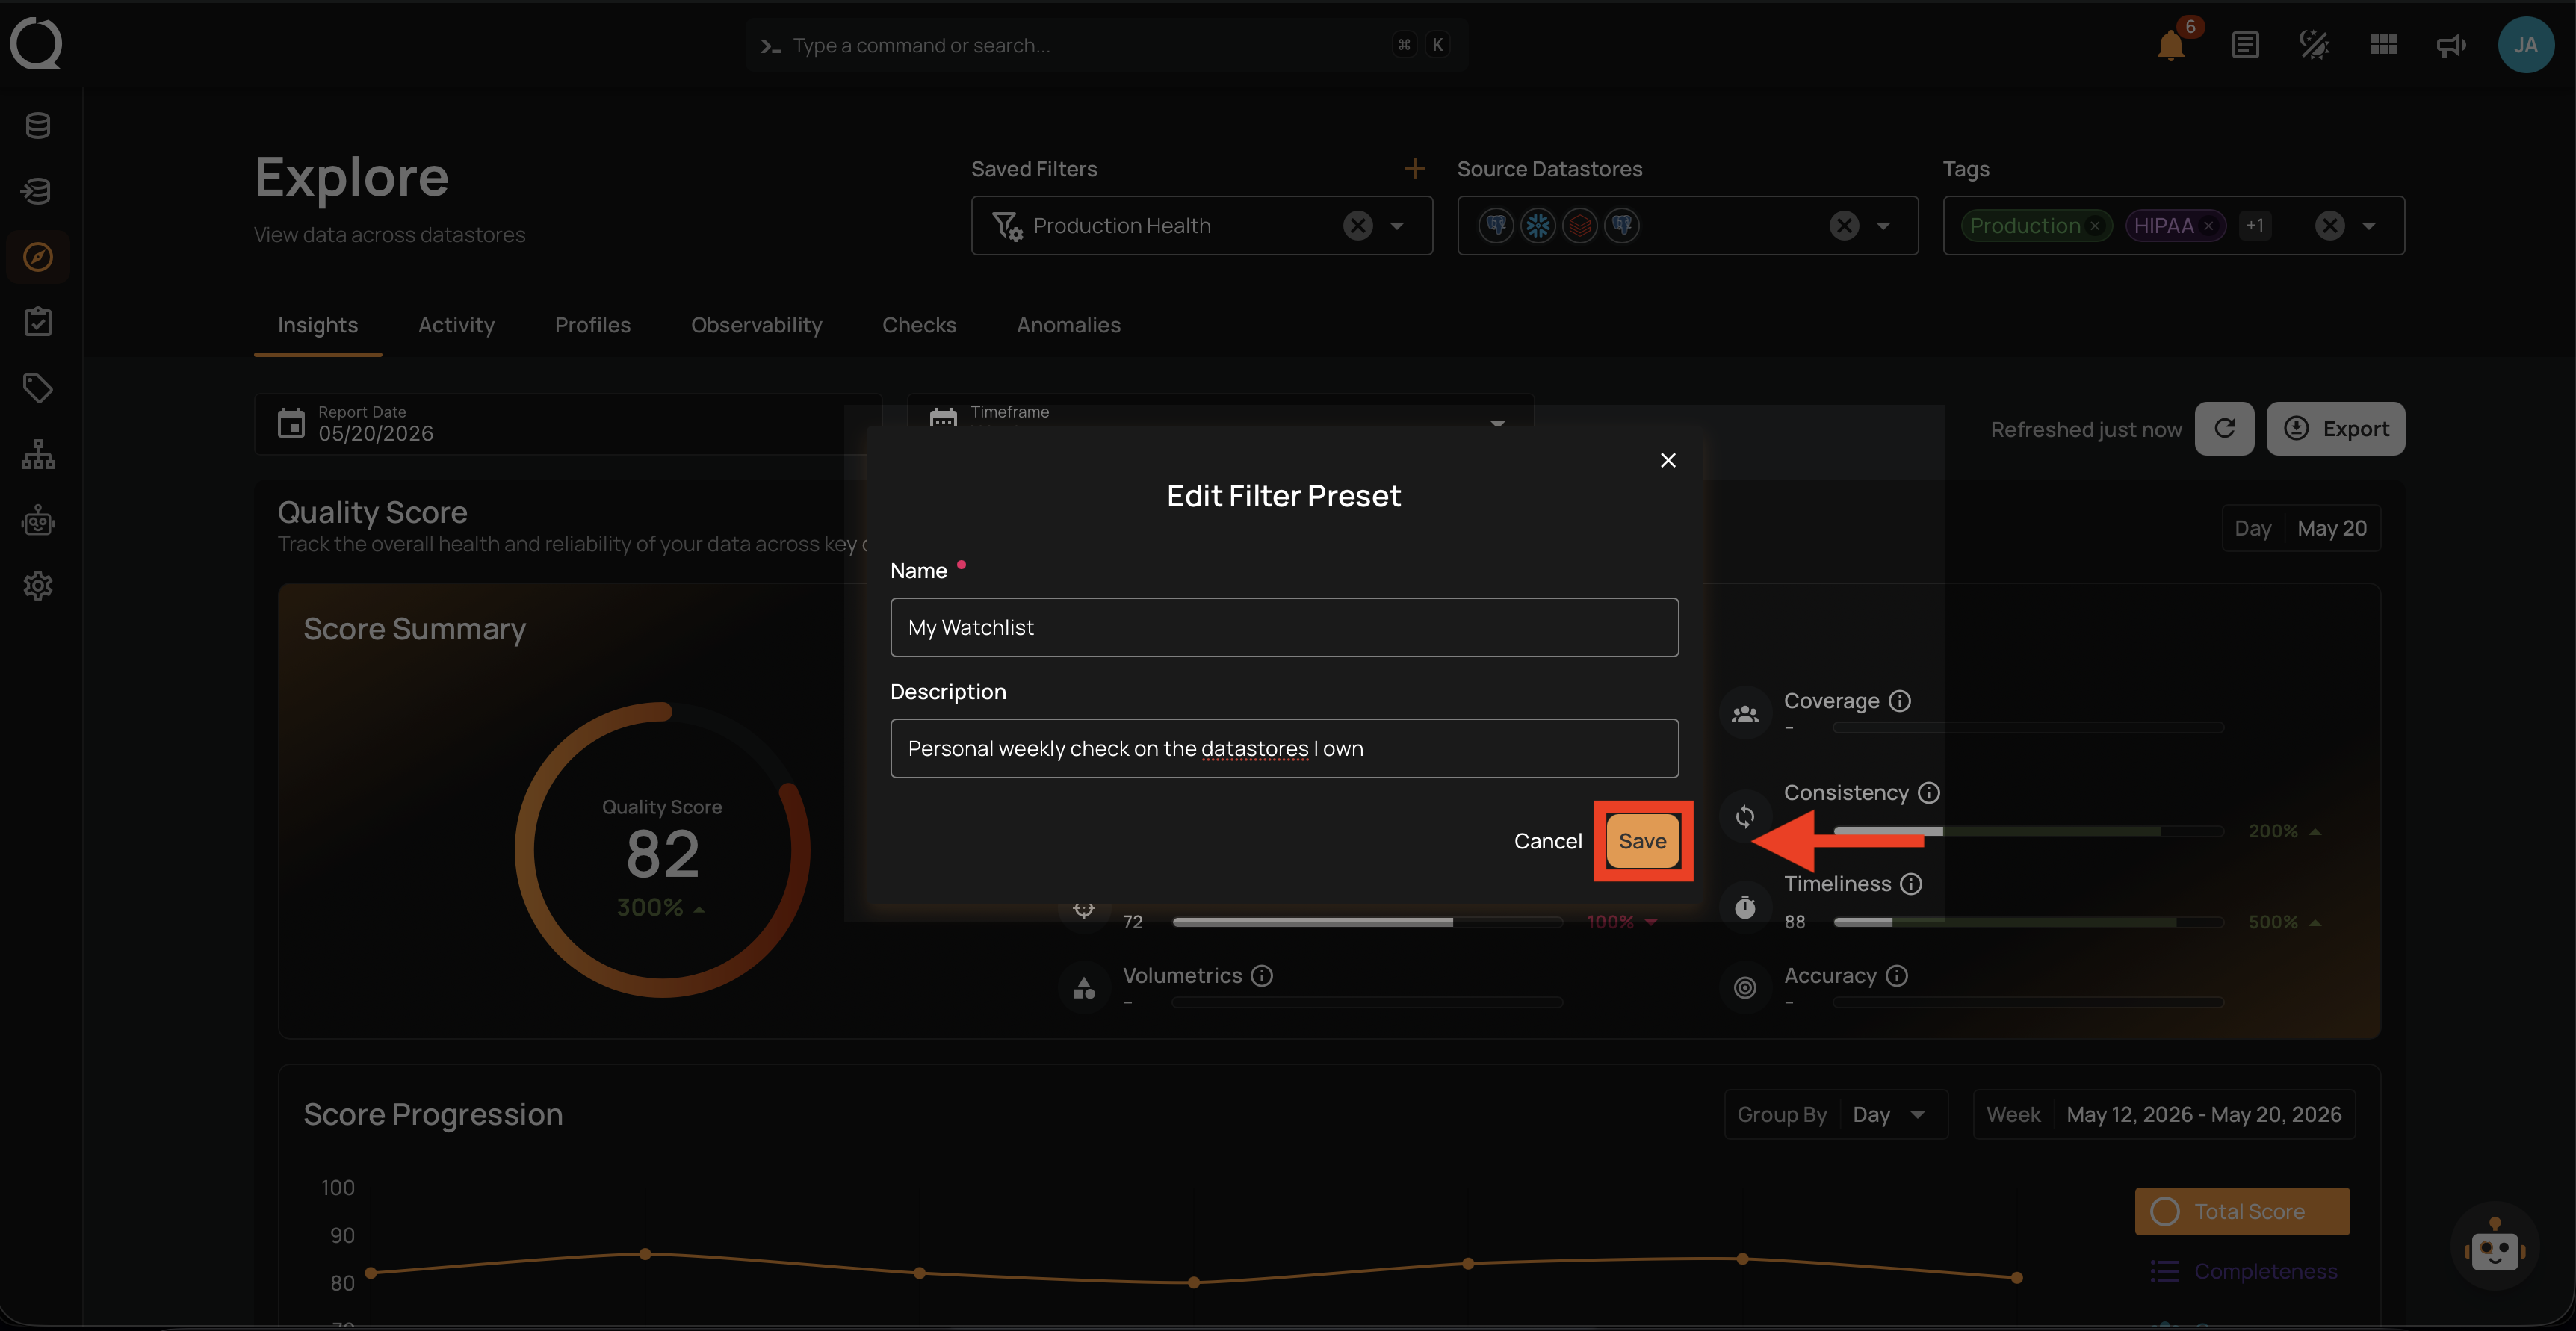Viewport: 2576px width, 1331px height.
Task: Switch to the Profiles tab
Action: tap(592, 325)
